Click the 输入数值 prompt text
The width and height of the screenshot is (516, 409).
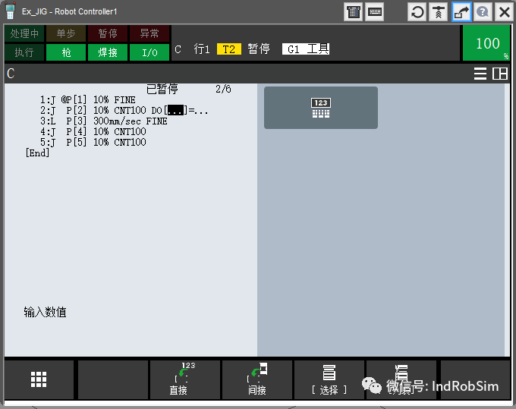(45, 312)
